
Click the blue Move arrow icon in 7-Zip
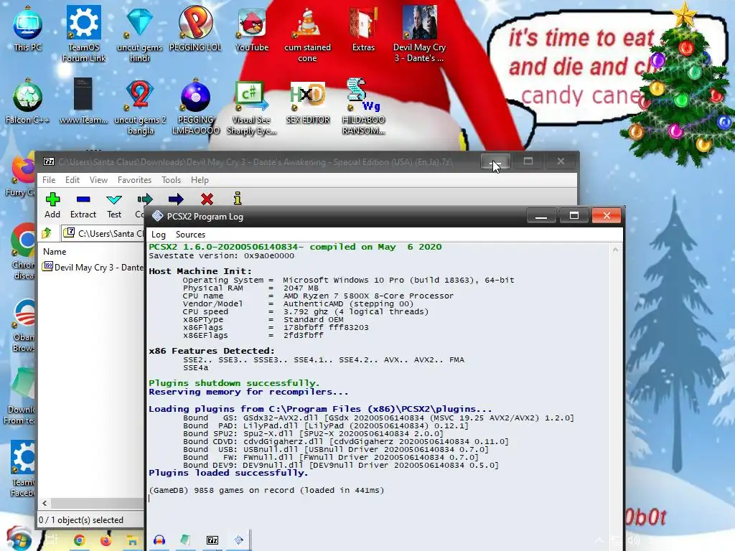(x=176, y=199)
